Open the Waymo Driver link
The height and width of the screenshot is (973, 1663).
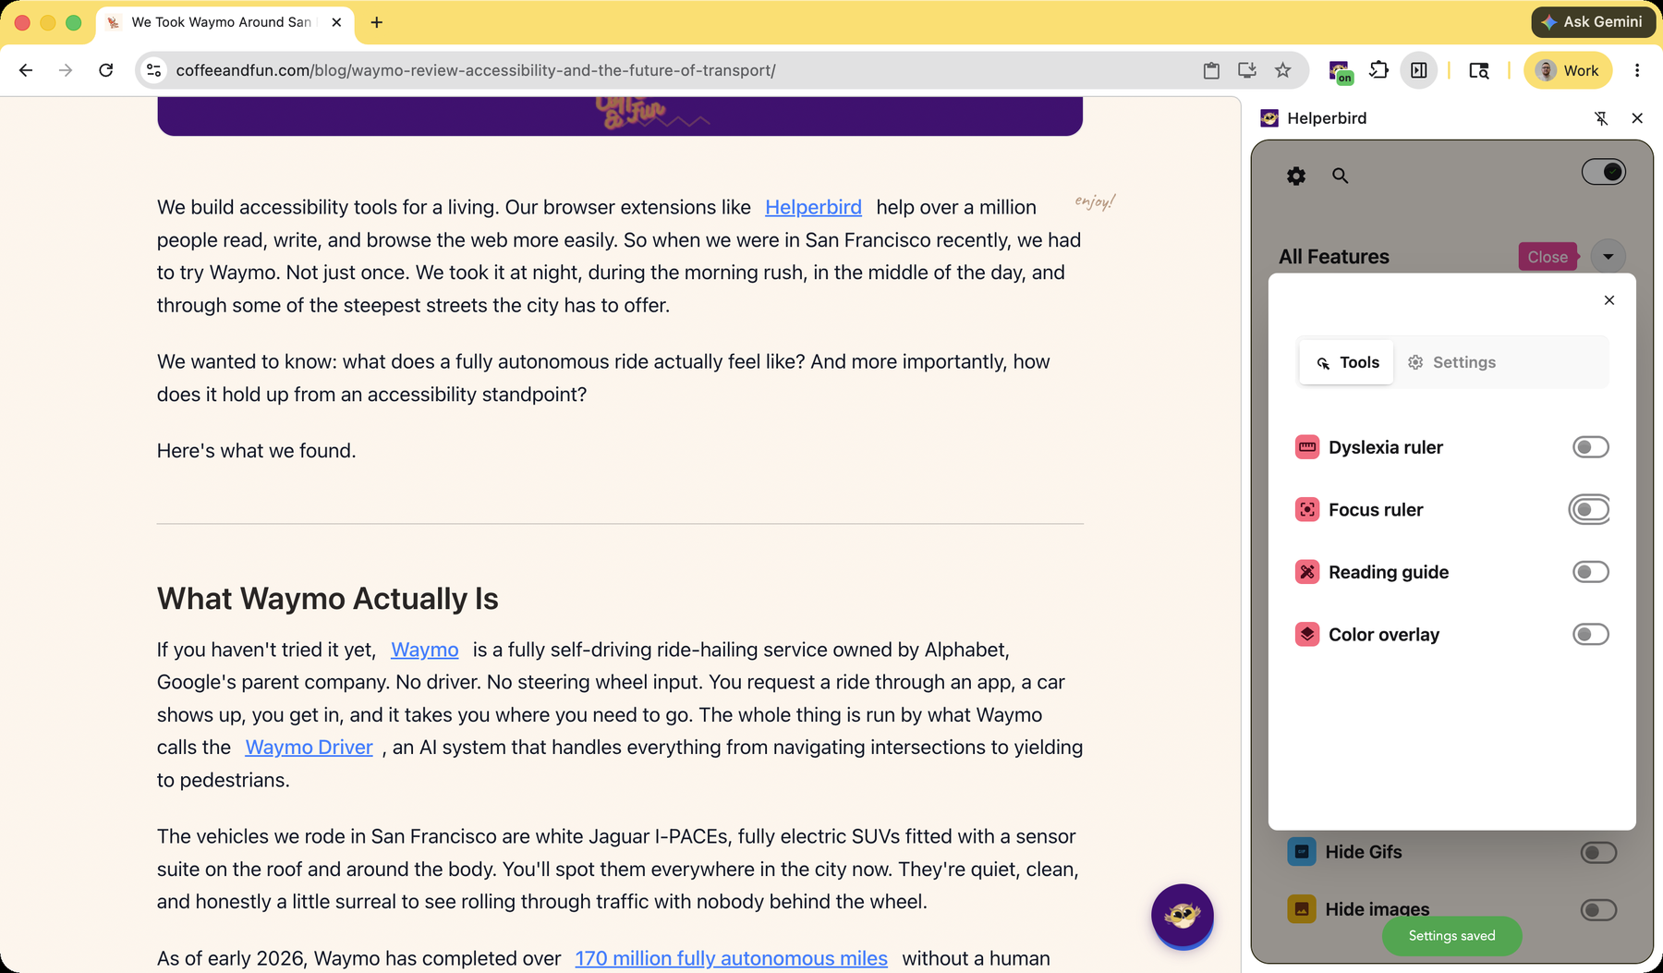tap(309, 747)
